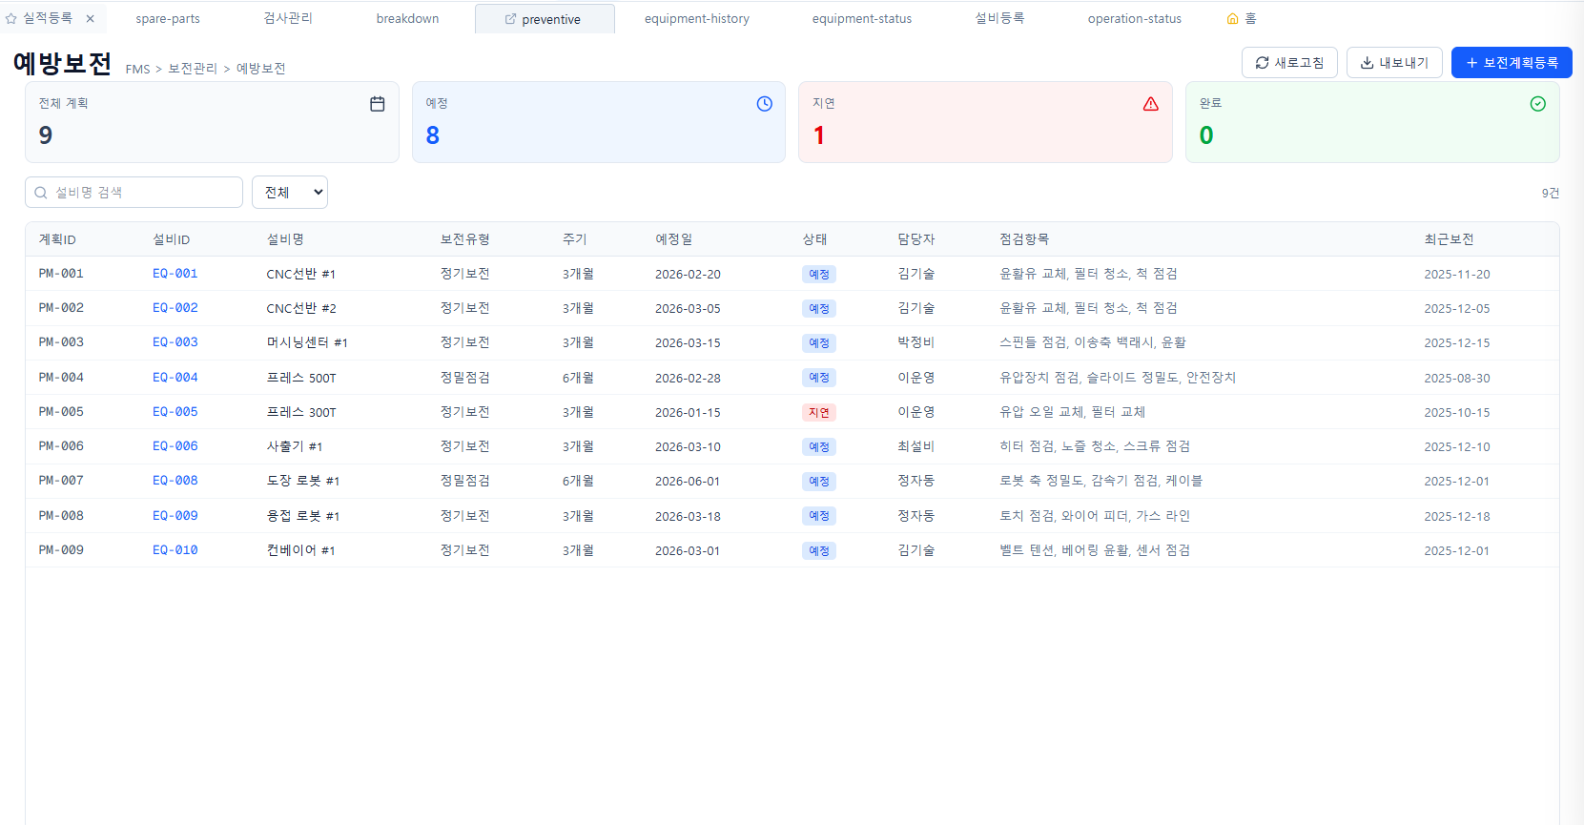This screenshot has height=825, width=1584.
Task: Click the date 2026-06-01
Action: pos(688,481)
